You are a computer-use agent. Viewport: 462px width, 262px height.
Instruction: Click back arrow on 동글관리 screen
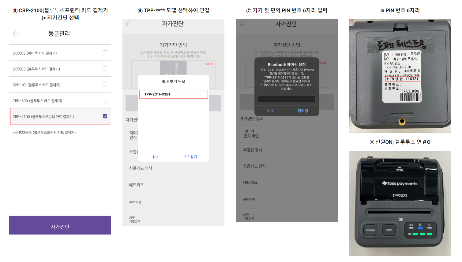[16, 34]
